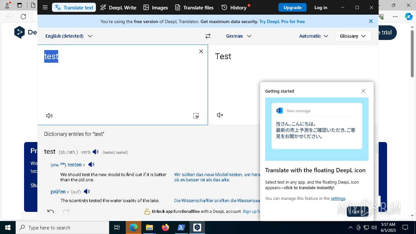This screenshot has height=234, width=416.
Task: Click the Got it button
Action: (x=357, y=212)
